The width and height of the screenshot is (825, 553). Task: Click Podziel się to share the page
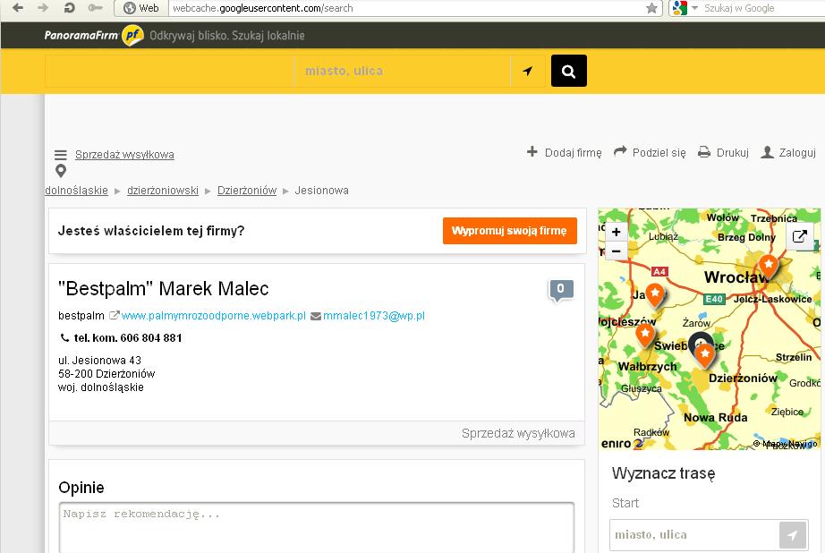[x=650, y=153]
